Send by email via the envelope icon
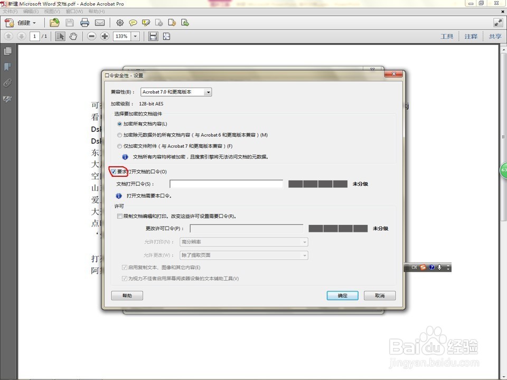507x380 pixels. pyautogui.click(x=100, y=23)
